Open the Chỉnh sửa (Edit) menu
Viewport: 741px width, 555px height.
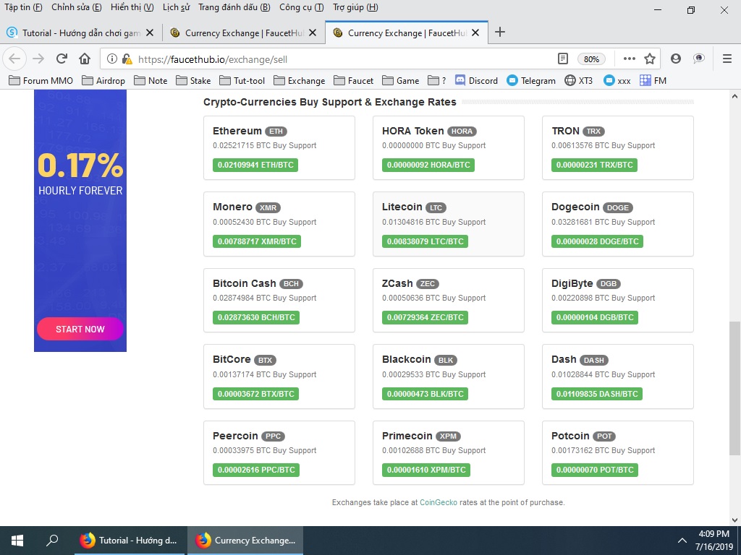[77, 7]
